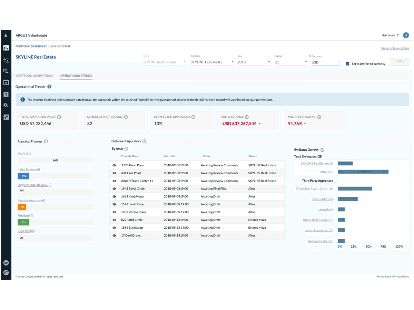The height and width of the screenshot is (310, 414).
Task: Open the Period Q3 dropdown
Action: 290,62
